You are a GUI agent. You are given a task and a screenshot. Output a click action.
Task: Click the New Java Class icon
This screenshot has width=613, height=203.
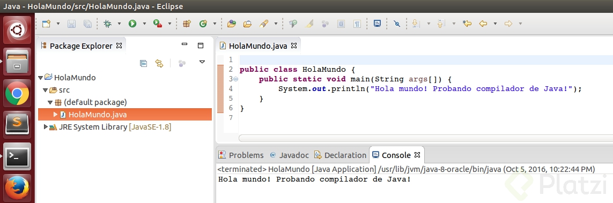(203, 24)
